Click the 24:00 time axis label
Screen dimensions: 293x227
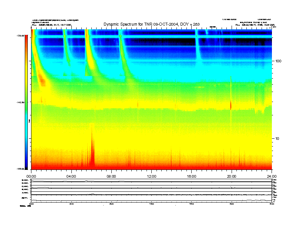(272, 177)
